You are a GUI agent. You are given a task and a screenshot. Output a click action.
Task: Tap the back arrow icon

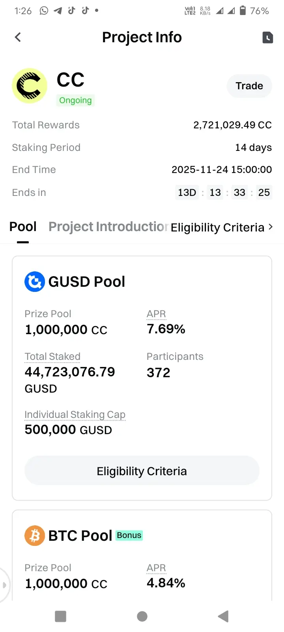click(18, 37)
